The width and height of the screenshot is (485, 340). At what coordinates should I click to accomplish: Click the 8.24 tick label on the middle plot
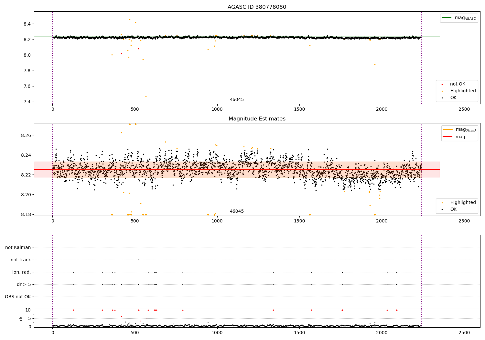click(x=26, y=155)
